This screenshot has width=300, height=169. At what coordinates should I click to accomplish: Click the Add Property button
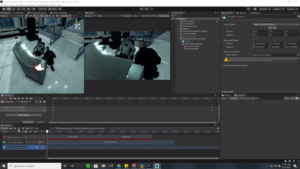(x=23, y=115)
